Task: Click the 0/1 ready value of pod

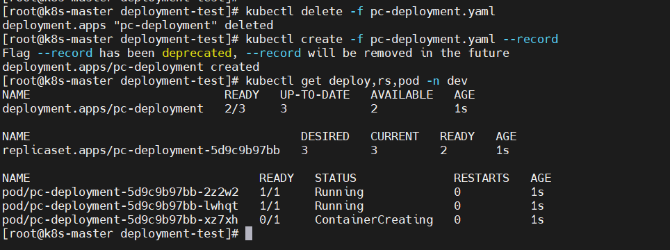Action: (x=270, y=220)
